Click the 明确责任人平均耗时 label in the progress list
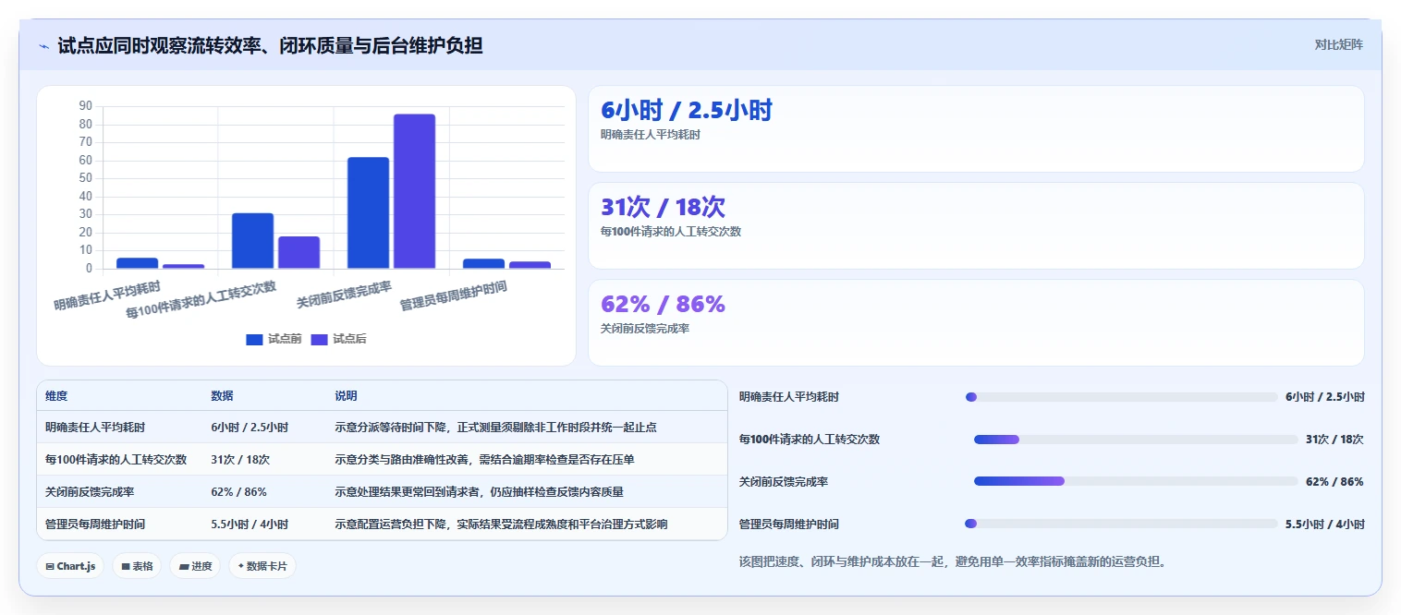 click(789, 397)
